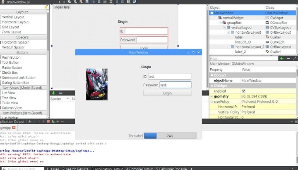Collapse the centralWidget tree node
The width and height of the screenshot is (298, 170).
pos(216,18)
